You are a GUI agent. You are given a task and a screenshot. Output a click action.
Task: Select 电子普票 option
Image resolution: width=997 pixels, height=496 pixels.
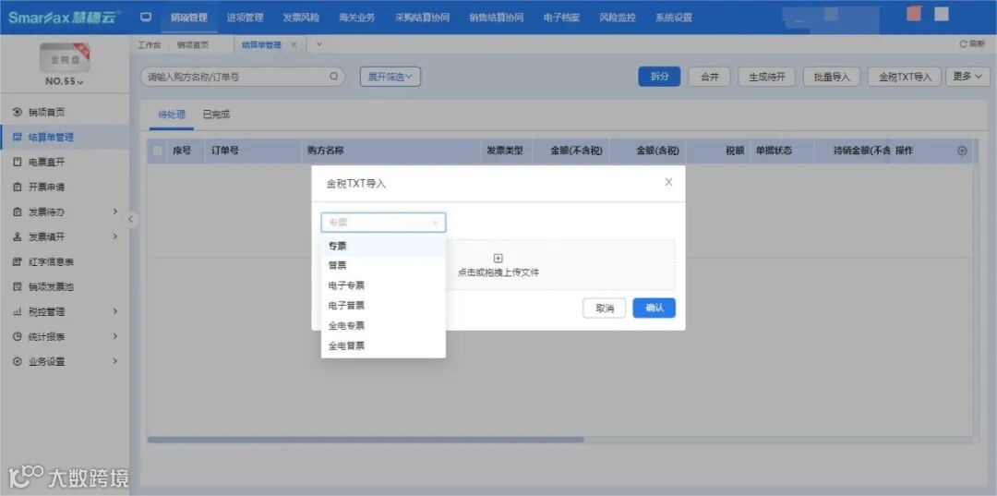pyautogui.click(x=383, y=306)
